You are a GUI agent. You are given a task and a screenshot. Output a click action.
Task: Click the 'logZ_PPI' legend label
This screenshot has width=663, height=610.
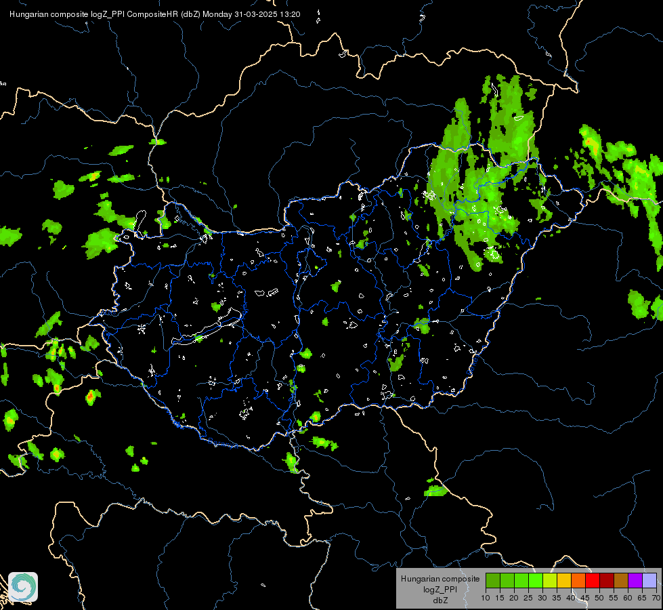(x=440, y=590)
